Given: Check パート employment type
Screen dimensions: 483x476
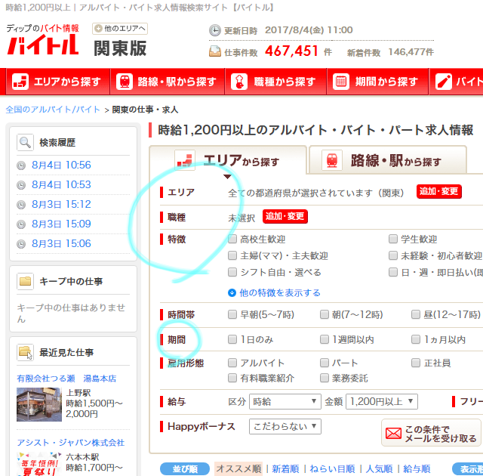Looking at the screenshot, I should pos(325,363).
